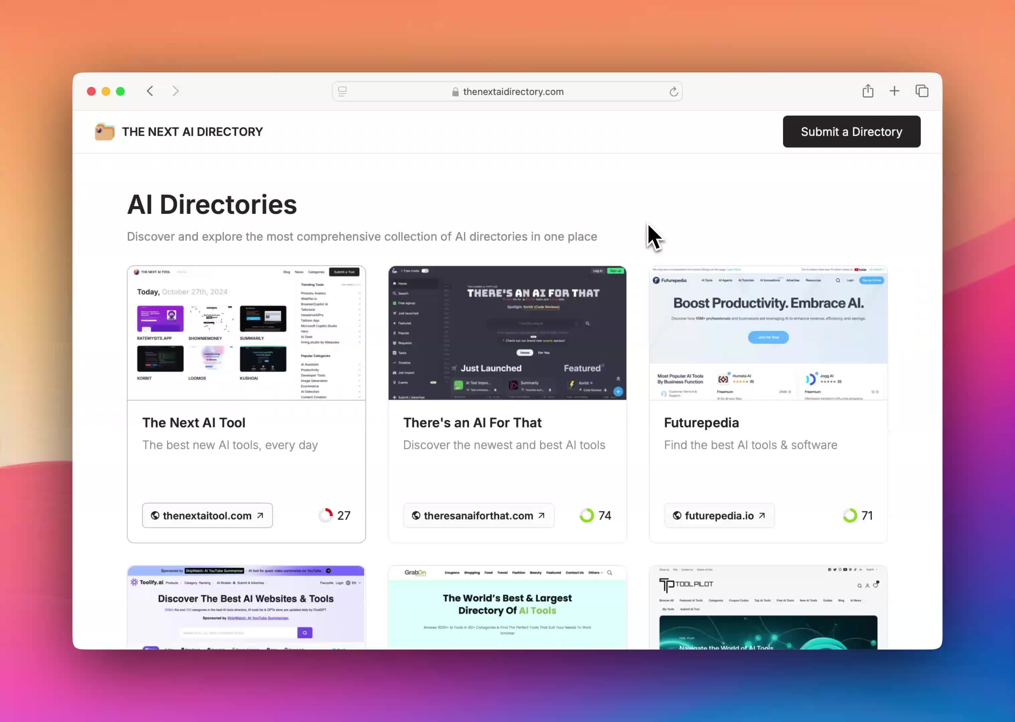Go back with the browser back arrow
Screen dimensions: 1015x722
coord(150,91)
